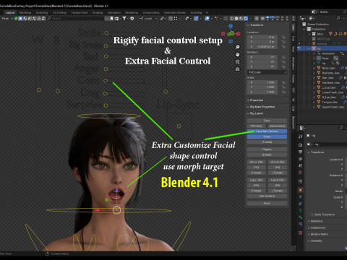
Task: Toggle lock for Rotation Z
Action: click(283, 66)
